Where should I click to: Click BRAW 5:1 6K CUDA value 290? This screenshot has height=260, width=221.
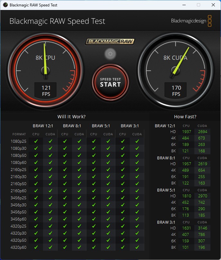tap(201, 209)
